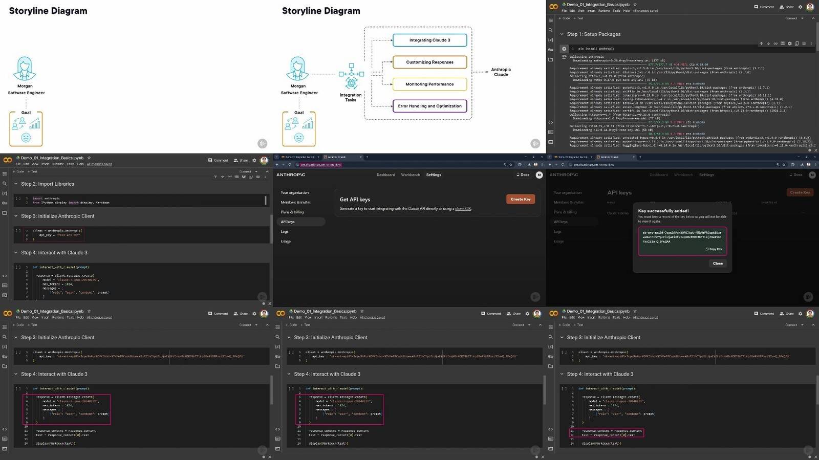Screen dimensions: 819x460
Task: Open File menu in Step 1 notebook
Action: pos(564,11)
